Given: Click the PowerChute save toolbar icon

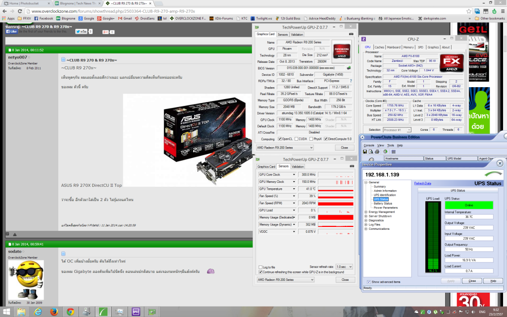Looking at the screenshot, I should coord(365,152).
